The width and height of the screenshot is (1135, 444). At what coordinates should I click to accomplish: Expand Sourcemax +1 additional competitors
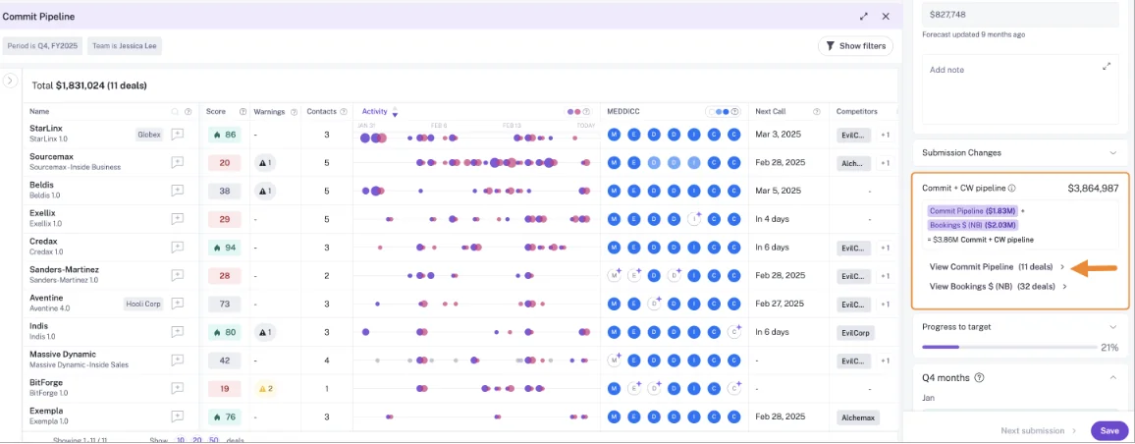coord(885,163)
